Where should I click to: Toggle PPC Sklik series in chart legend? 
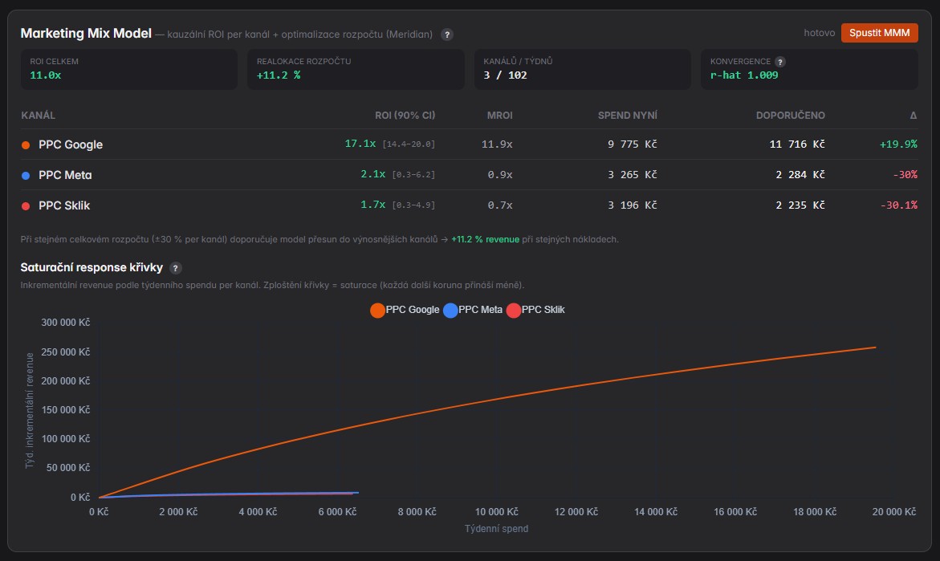[536, 310]
